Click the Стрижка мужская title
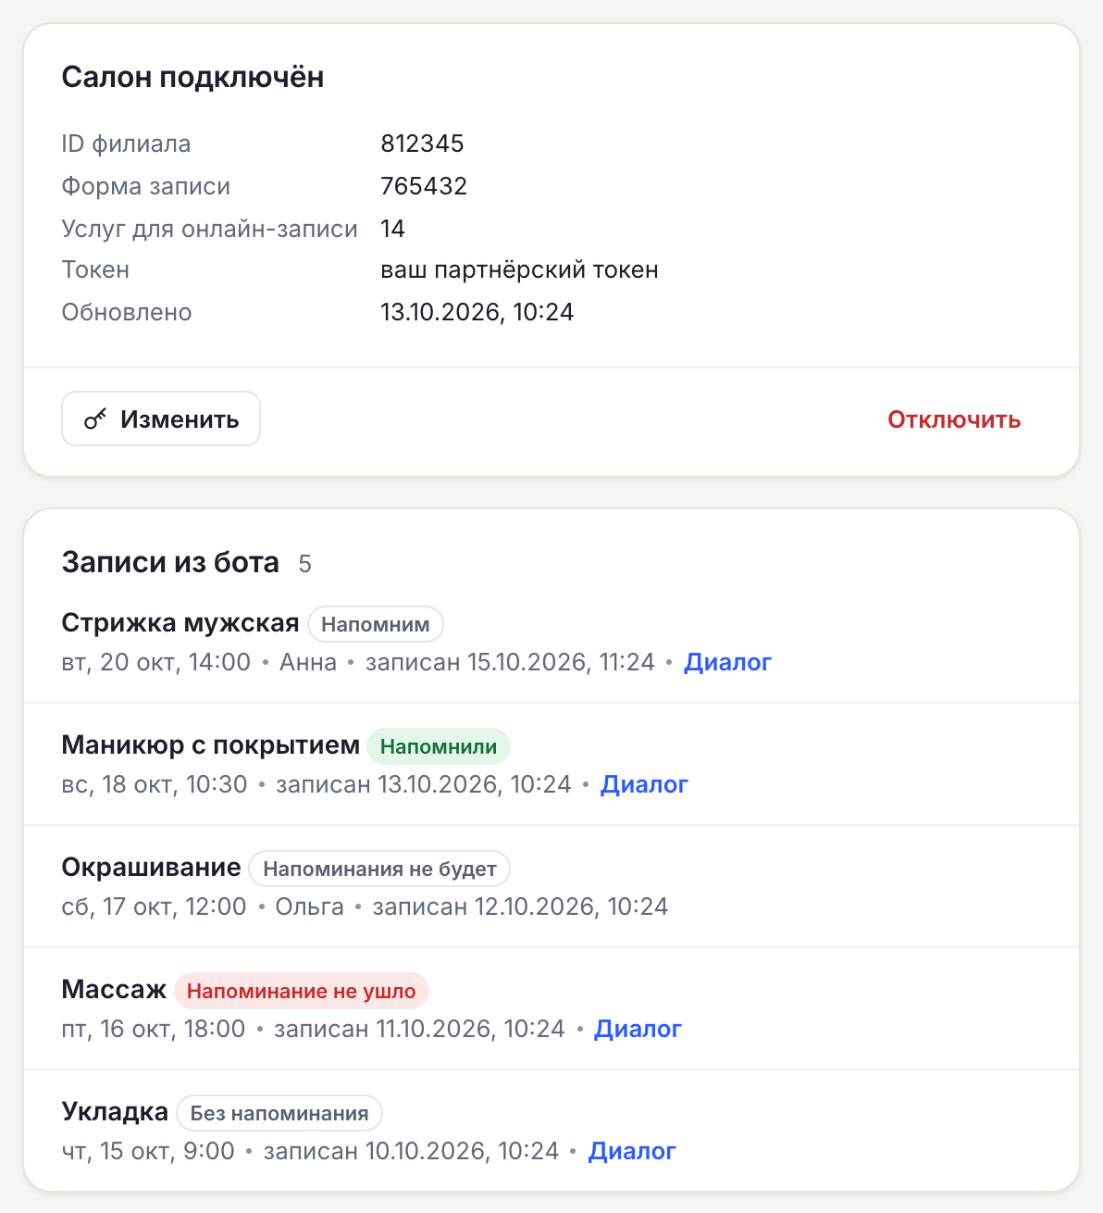The height and width of the screenshot is (1213, 1103). [x=180, y=623]
